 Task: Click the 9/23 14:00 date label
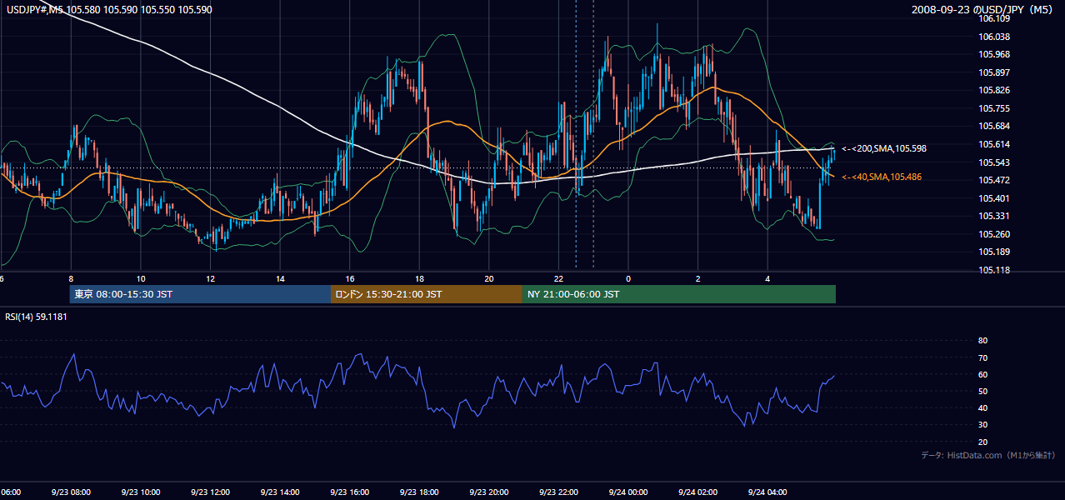pyautogui.click(x=280, y=492)
